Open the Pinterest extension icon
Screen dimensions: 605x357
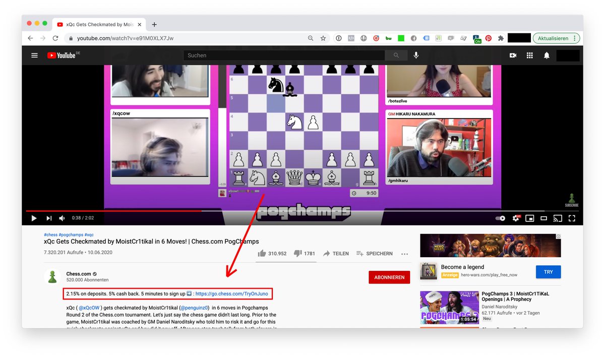[x=489, y=38]
